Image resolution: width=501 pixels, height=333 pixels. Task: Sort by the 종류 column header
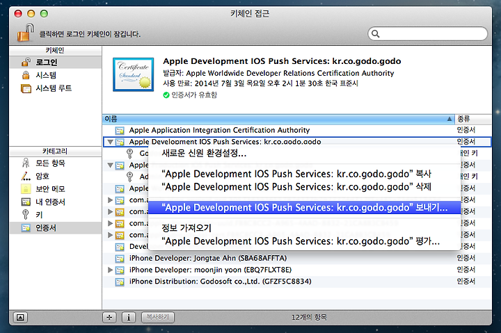473,119
